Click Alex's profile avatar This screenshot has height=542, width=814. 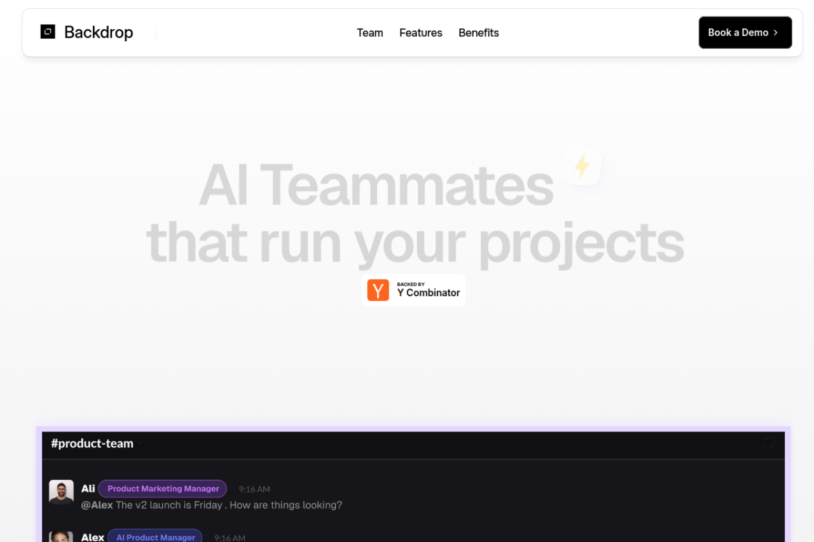pyautogui.click(x=62, y=536)
